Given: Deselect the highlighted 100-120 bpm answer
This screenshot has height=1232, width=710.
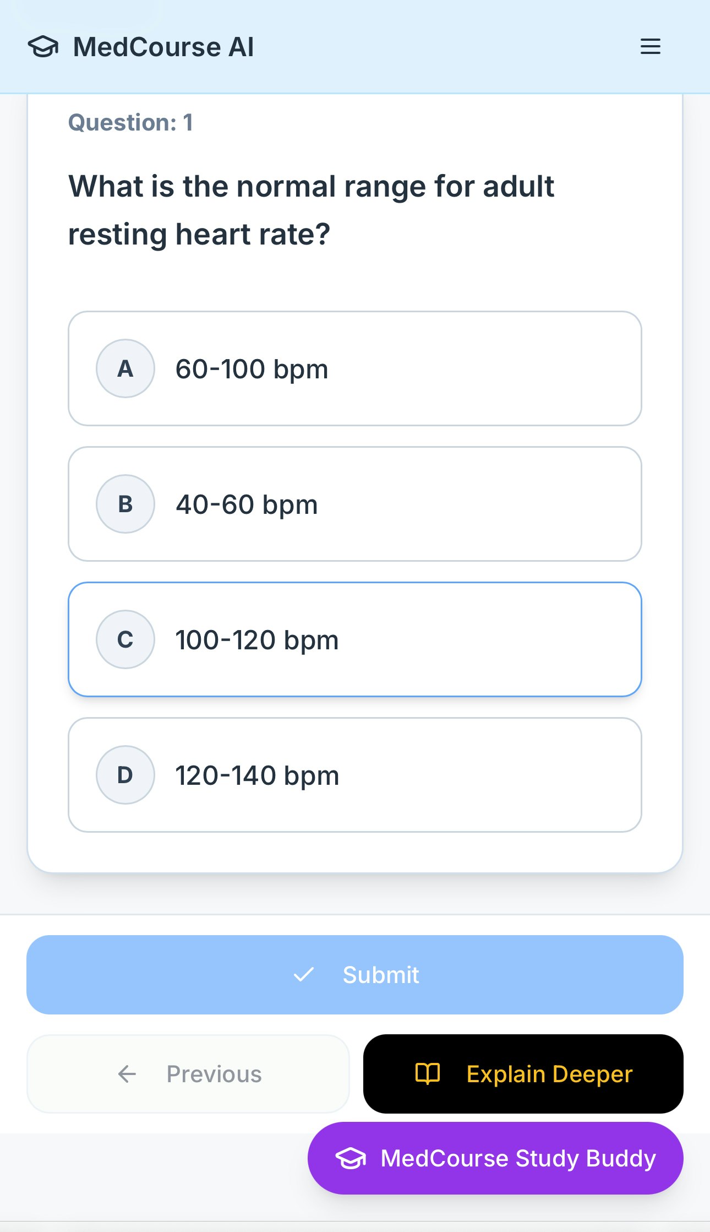Looking at the screenshot, I should click(x=355, y=639).
